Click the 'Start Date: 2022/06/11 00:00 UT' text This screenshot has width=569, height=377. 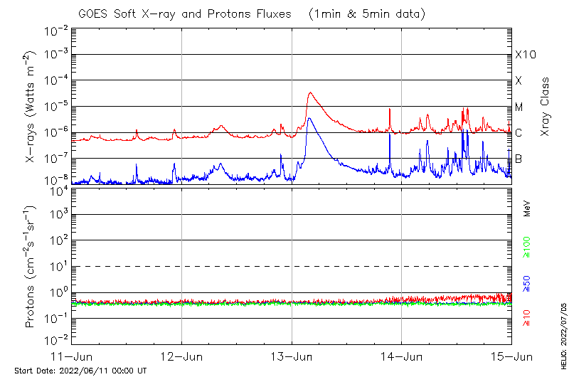[x=80, y=371]
